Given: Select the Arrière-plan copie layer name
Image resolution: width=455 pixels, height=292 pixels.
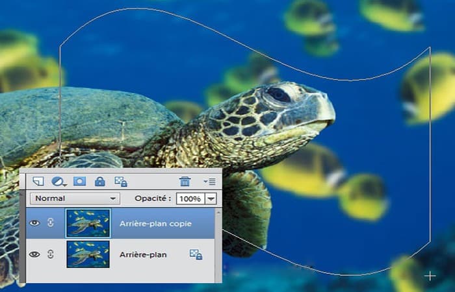Looking at the screenshot, I should tap(155, 224).
